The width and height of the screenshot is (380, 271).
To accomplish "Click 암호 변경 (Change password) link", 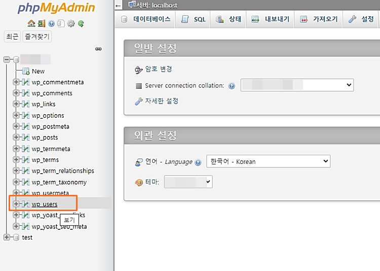I will (x=159, y=69).
